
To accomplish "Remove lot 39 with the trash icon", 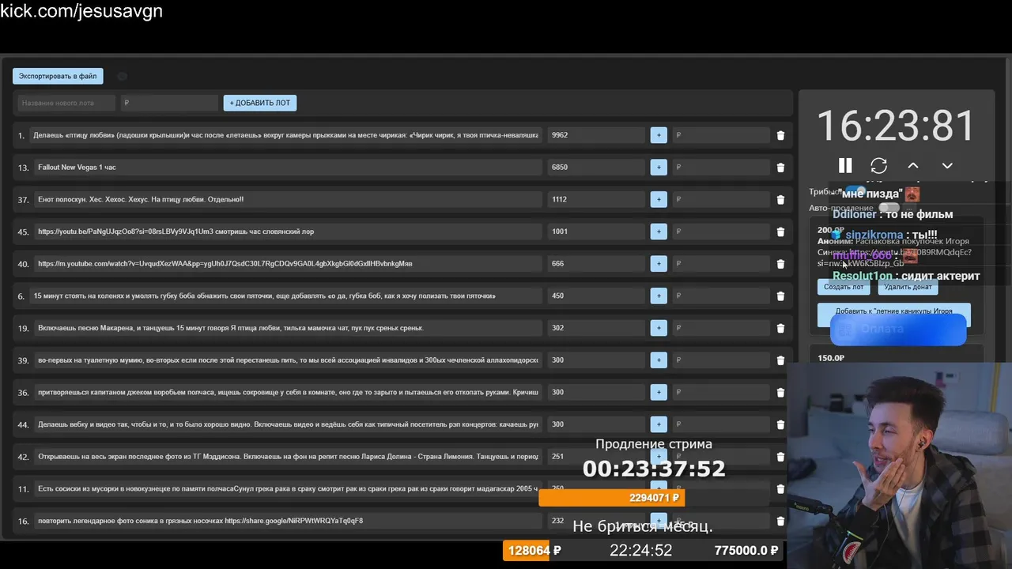I will click(x=780, y=360).
